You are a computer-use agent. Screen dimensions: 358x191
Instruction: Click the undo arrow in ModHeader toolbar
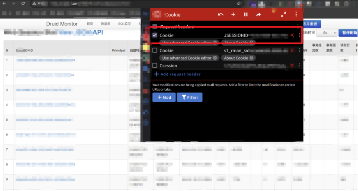coord(221,15)
